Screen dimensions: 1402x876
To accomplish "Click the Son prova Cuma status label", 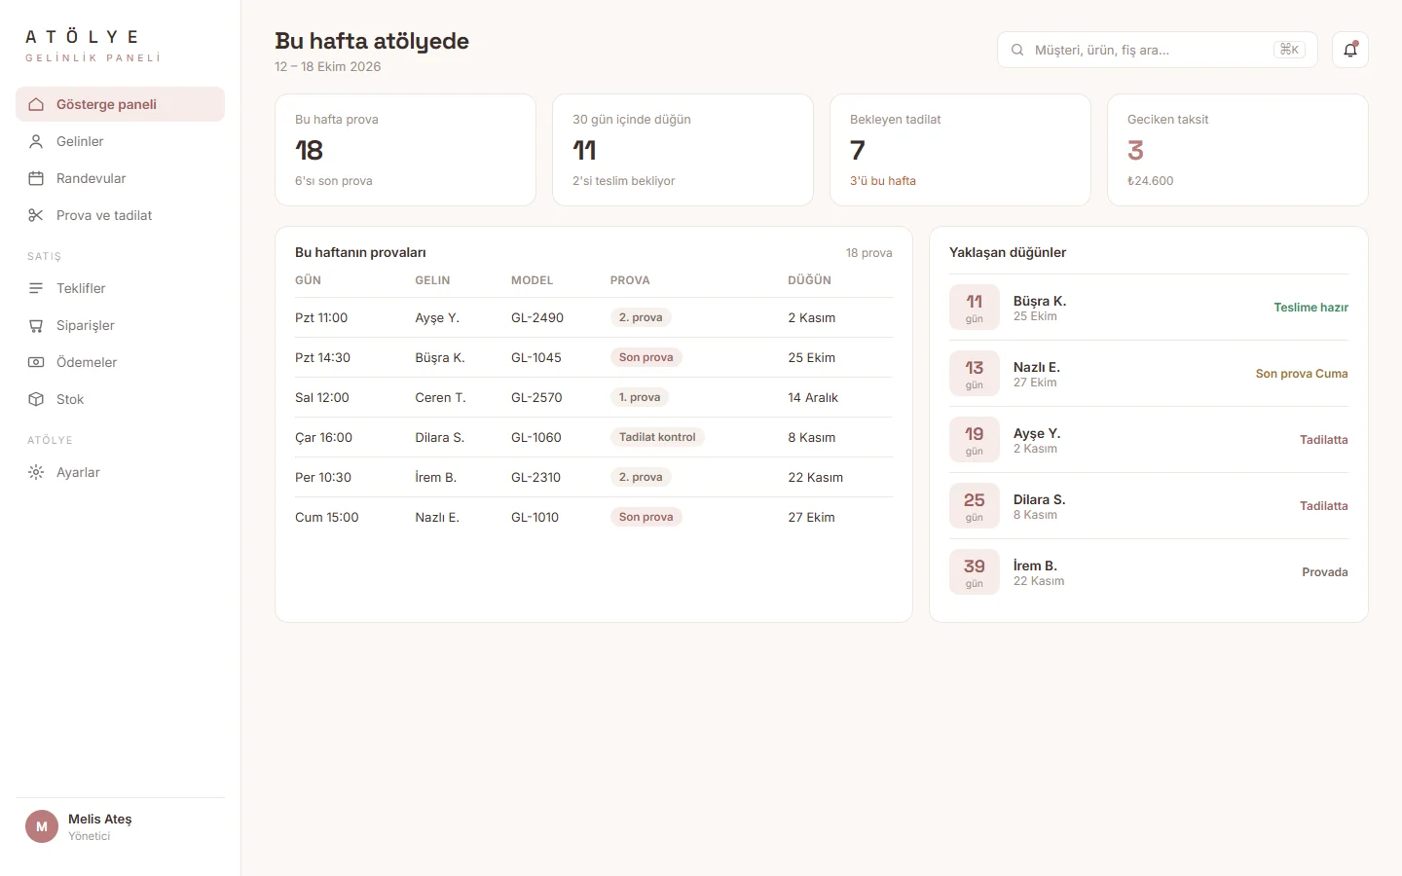I will click(1302, 374).
